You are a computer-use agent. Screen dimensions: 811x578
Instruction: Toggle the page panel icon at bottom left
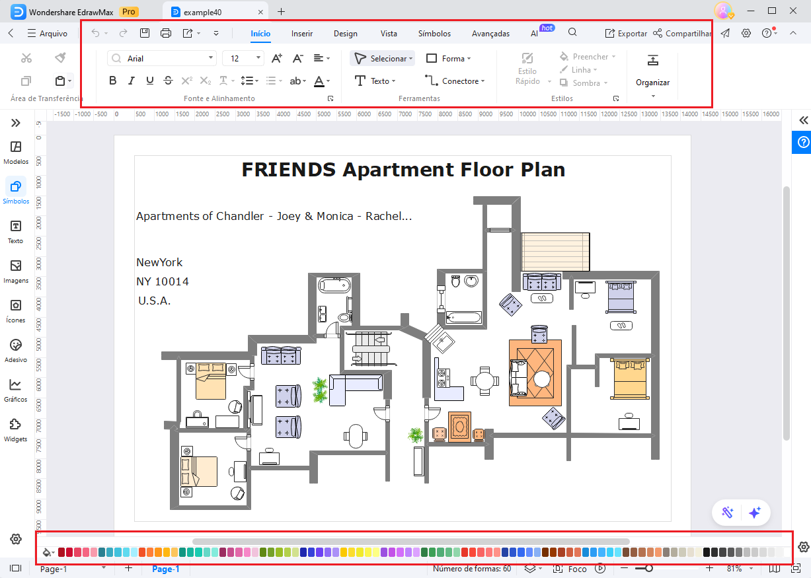16,568
